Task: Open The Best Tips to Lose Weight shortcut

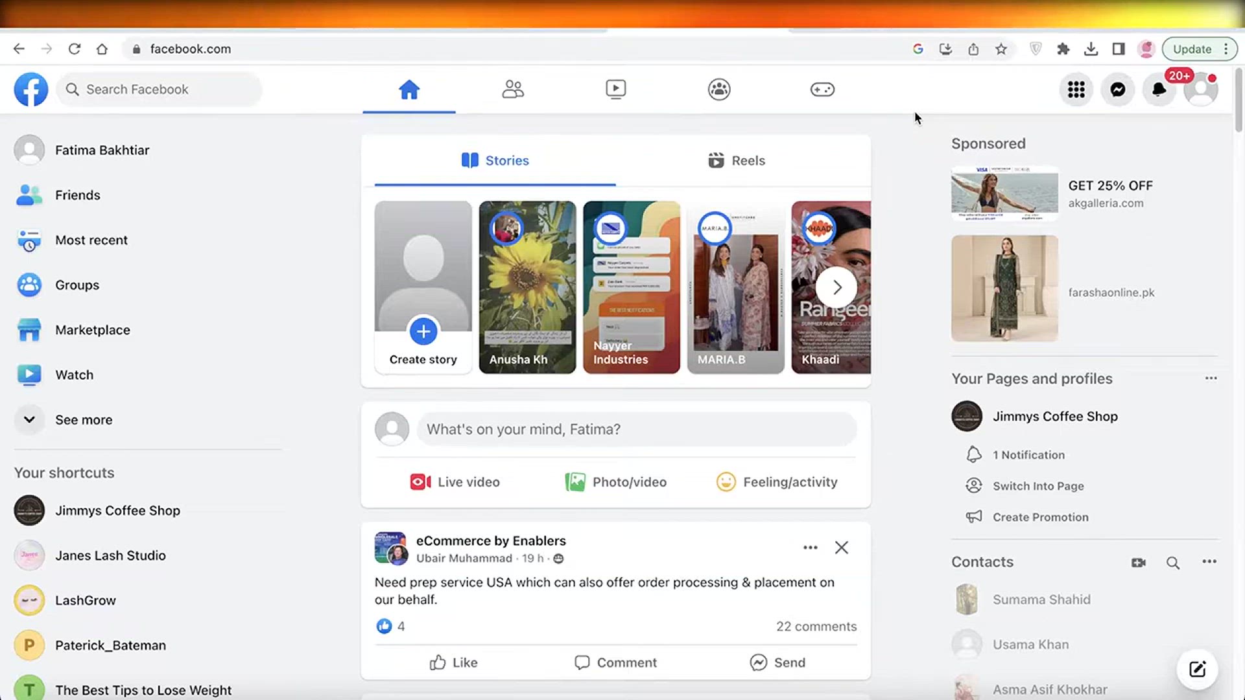Action: coord(148,690)
